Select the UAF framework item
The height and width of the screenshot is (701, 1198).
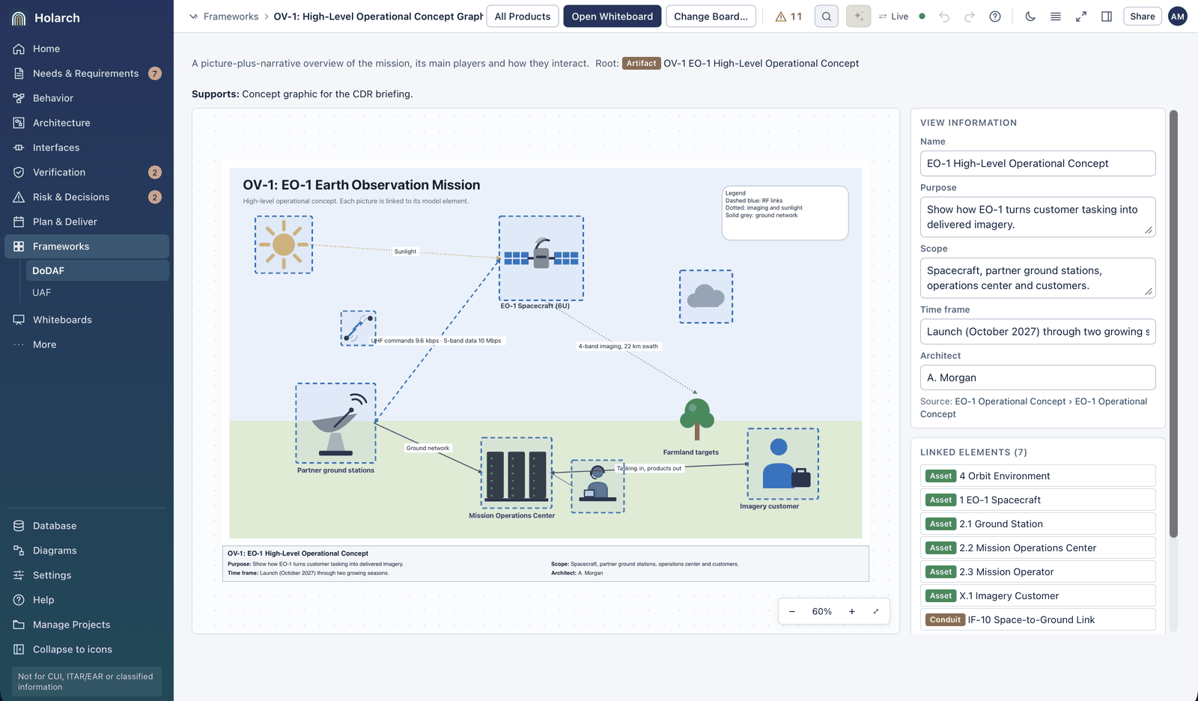pos(97,293)
